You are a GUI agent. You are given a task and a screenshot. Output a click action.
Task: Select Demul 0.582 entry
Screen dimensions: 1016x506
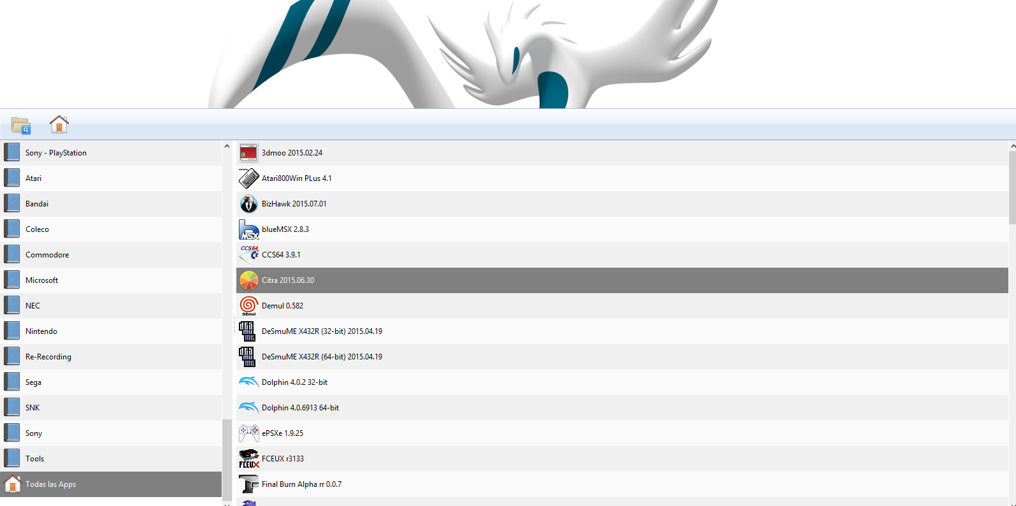[x=622, y=306]
